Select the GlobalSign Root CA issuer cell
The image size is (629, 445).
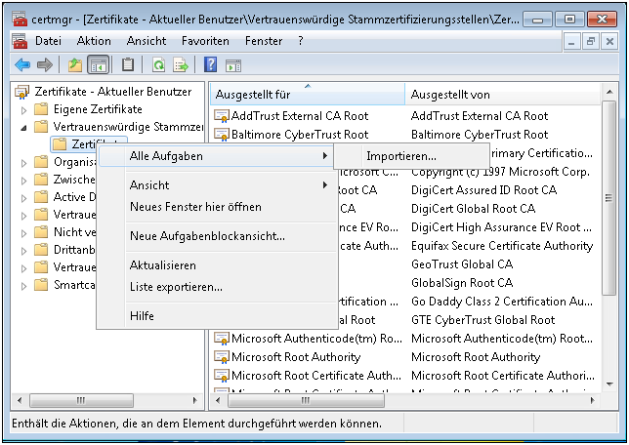462,283
